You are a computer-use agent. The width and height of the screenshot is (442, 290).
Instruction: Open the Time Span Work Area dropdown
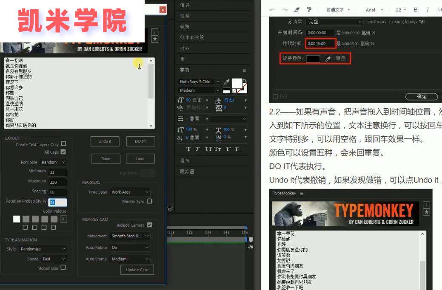[x=130, y=192]
